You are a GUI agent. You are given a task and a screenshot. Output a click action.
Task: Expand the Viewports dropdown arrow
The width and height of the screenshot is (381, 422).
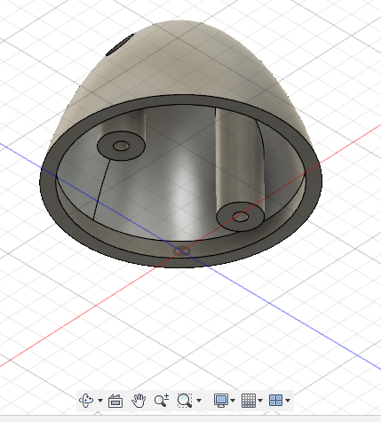288,401
